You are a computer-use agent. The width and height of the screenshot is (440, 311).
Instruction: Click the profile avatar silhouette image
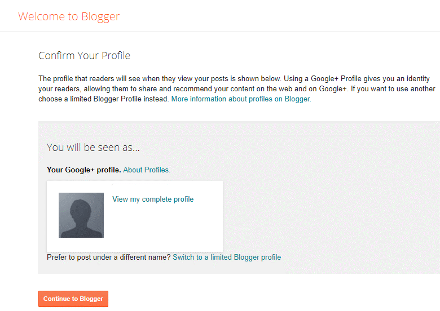tap(81, 215)
